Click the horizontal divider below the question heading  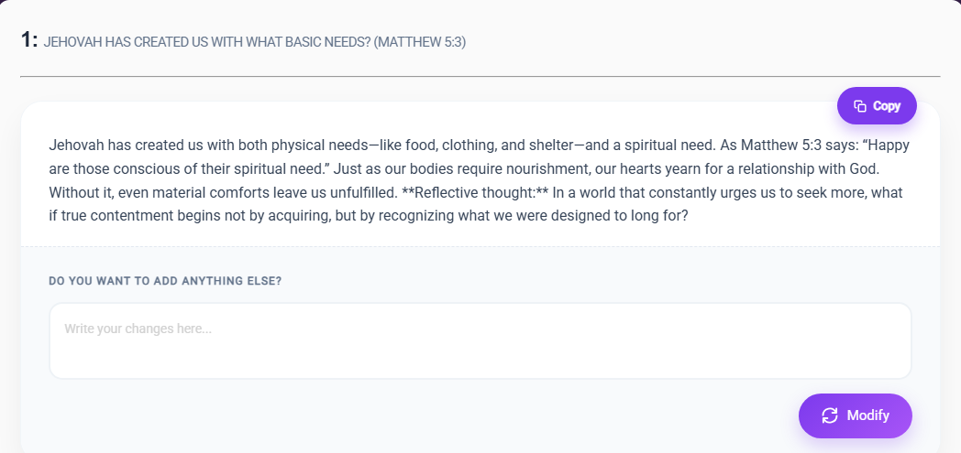(480, 76)
